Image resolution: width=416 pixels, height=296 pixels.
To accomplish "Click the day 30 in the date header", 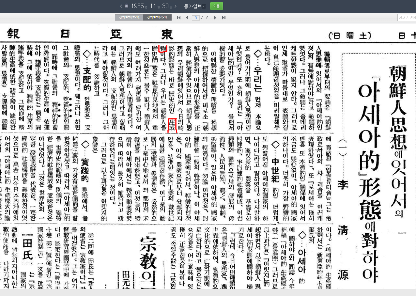I will tap(165, 6).
